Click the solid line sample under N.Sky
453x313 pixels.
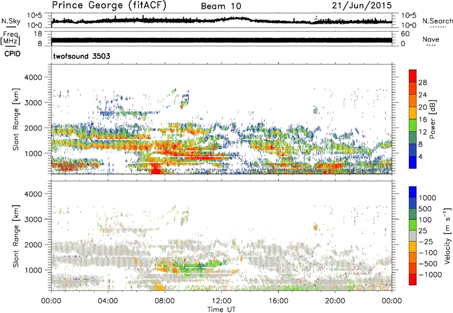(x=11, y=27)
